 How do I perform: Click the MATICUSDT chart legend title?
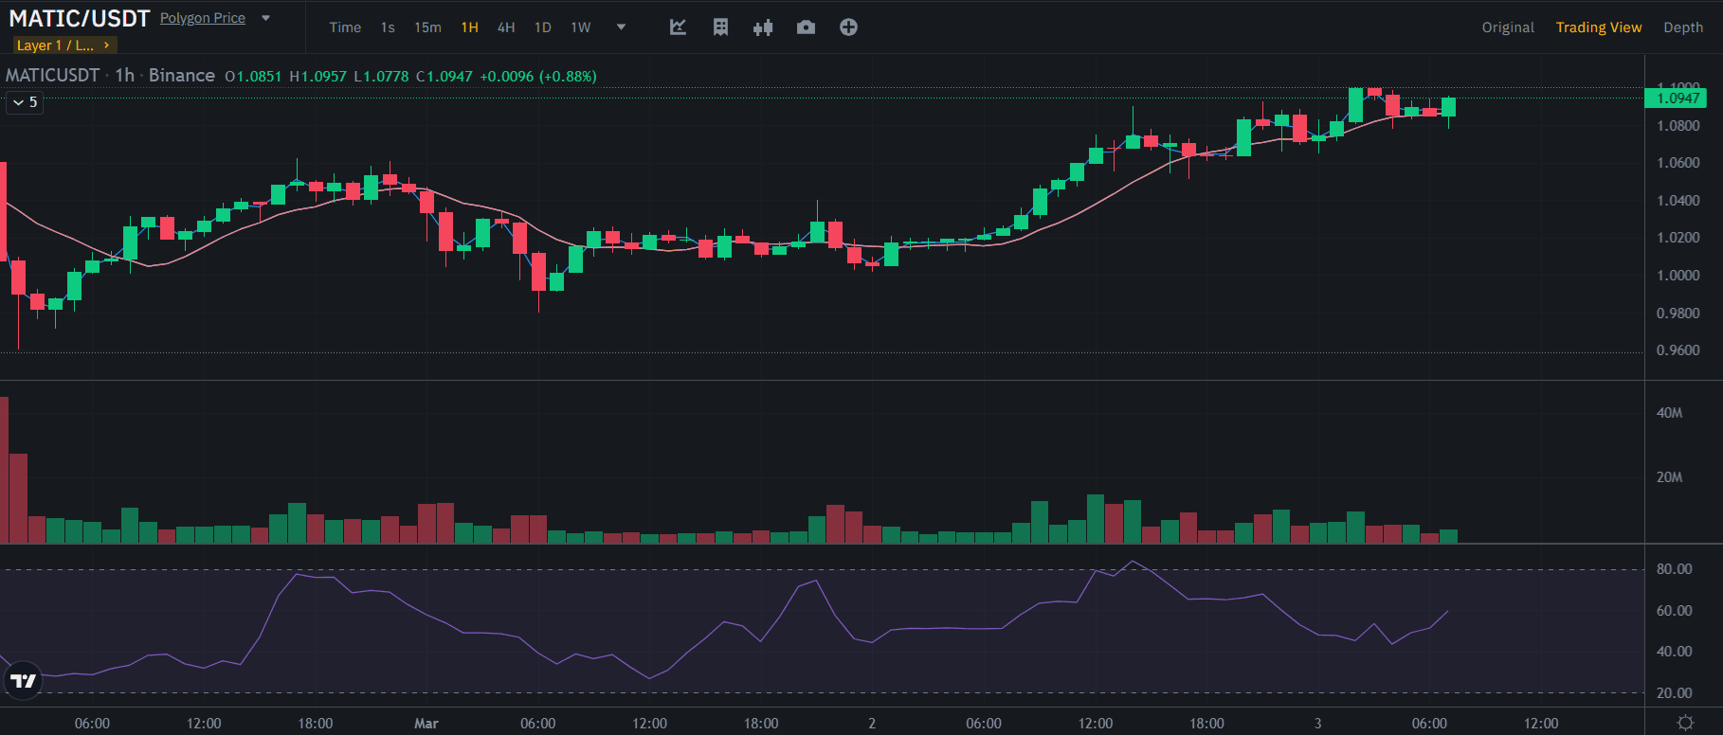(x=53, y=76)
